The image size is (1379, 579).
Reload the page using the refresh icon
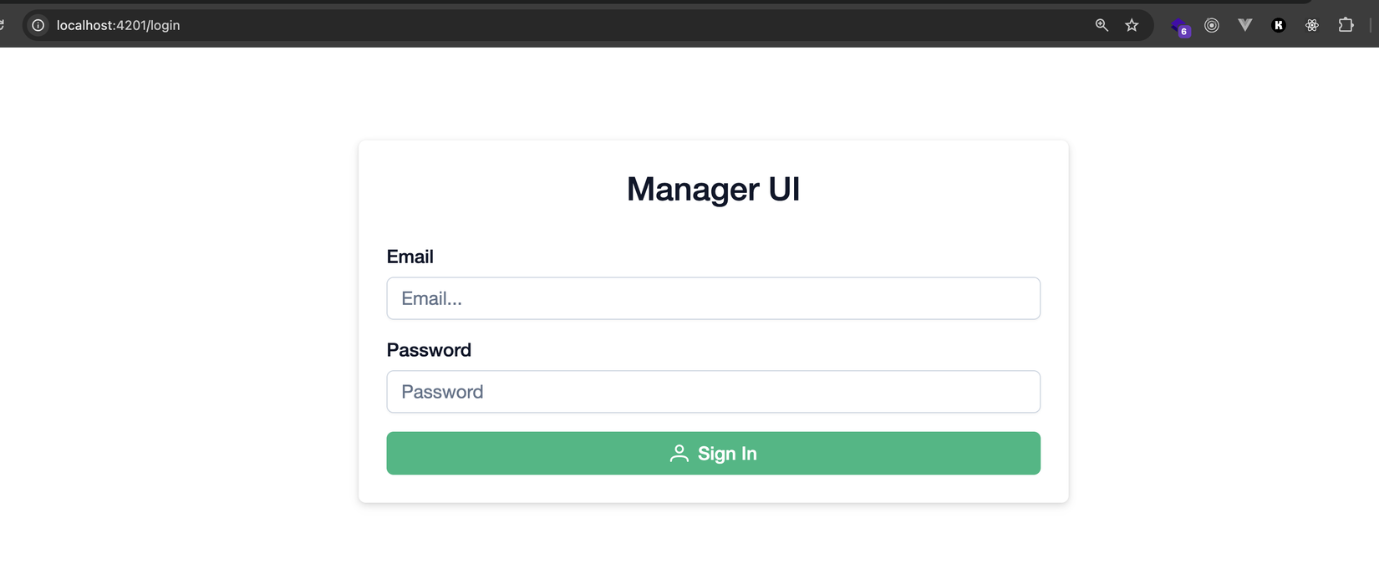coord(3,25)
